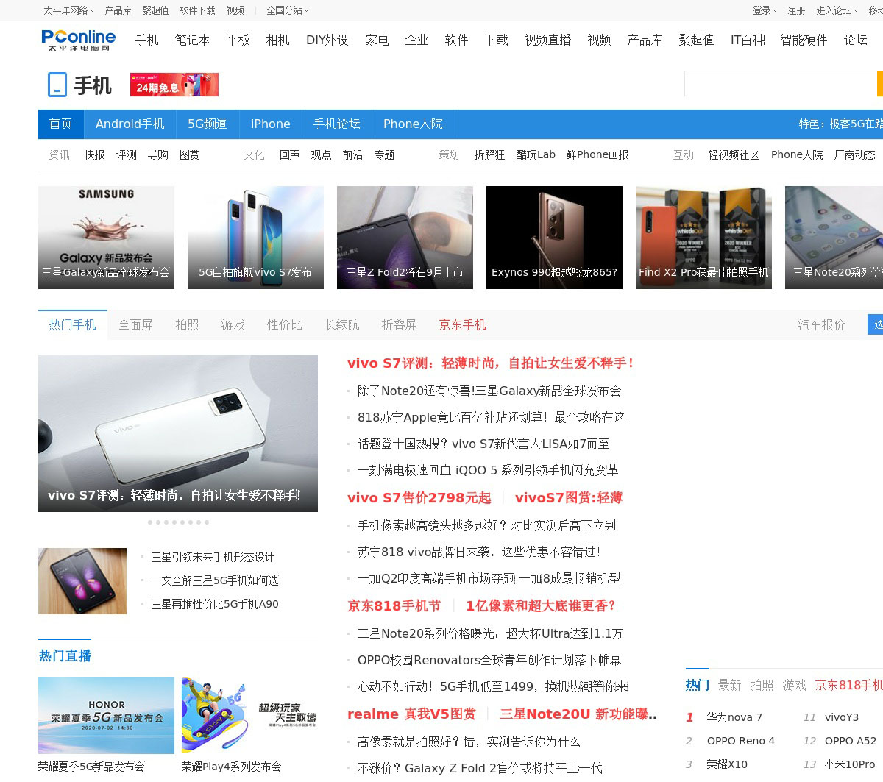Select the 全面屏 tab
This screenshot has height=782, width=883.
pyautogui.click(x=135, y=324)
